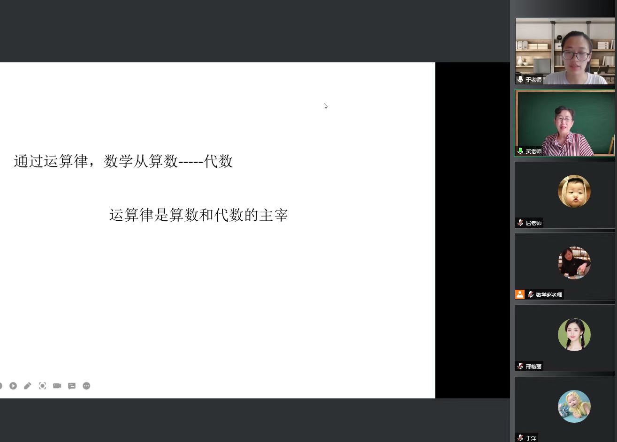The image size is (617, 442).
Task: Click the name label 邢艳丽
Action: coord(533,367)
